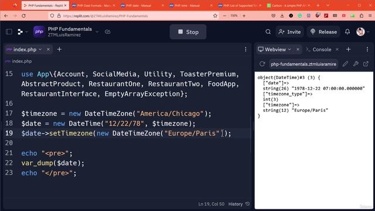This screenshot has width=375, height=211.
Task: Switch to the PHP: time - Manual browser tab
Action: [190, 5]
